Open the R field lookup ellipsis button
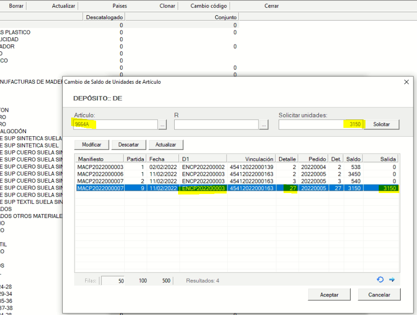 coord(264,124)
